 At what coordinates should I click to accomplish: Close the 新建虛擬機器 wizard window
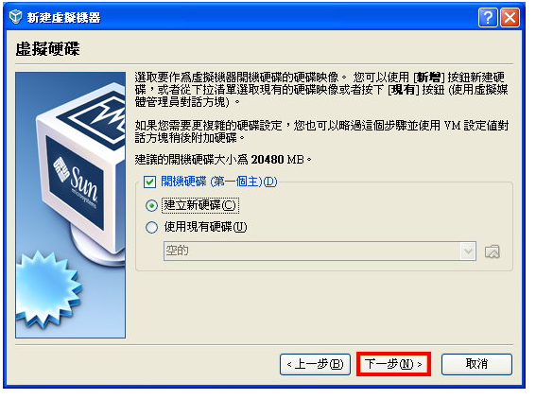pos(510,17)
